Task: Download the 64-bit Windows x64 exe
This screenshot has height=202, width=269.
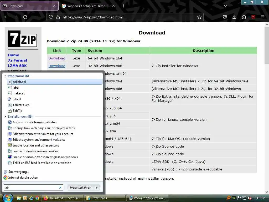Action: [x=57, y=58]
